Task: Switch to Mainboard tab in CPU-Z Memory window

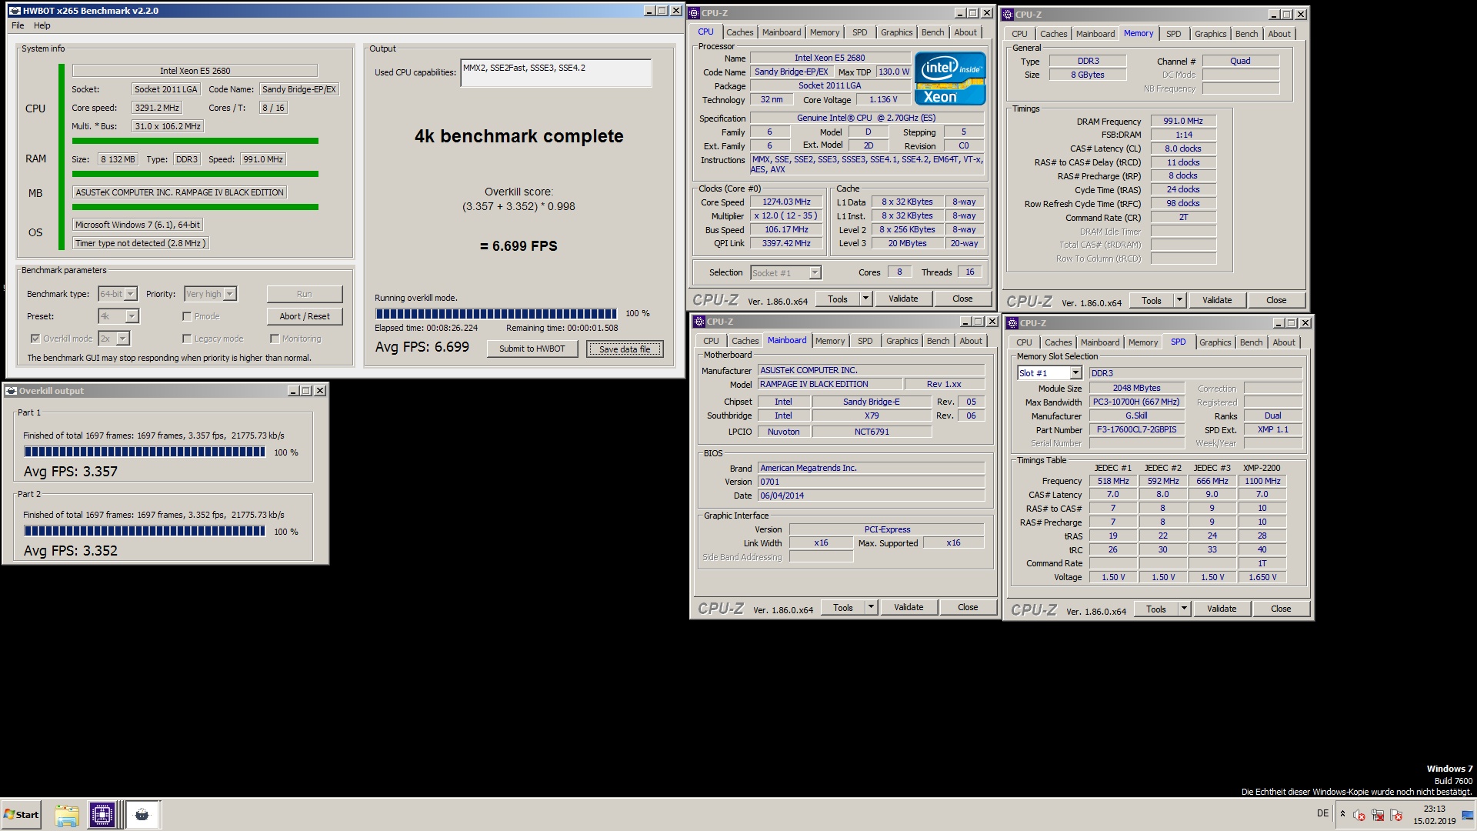Action: pos(1095,34)
